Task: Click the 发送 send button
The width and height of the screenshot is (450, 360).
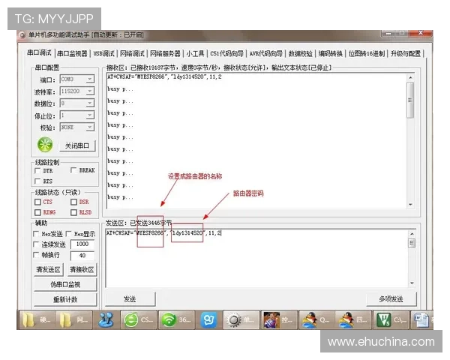Action: 130,299
